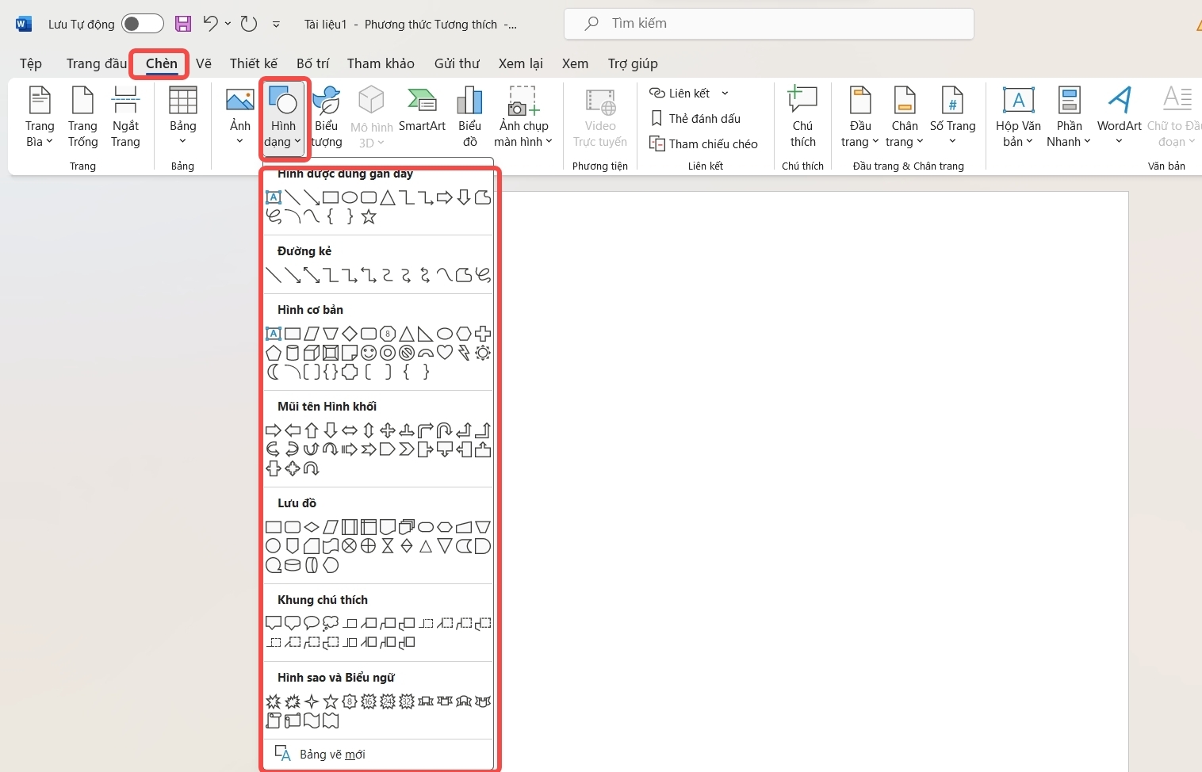Choose the U-turn block arrow

click(445, 430)
